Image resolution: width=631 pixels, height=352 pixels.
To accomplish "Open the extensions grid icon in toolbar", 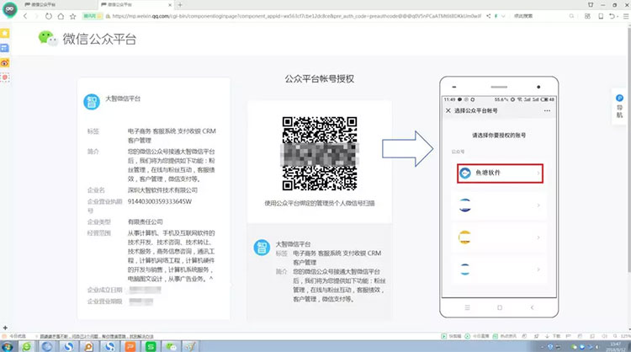I will [587, 16].
